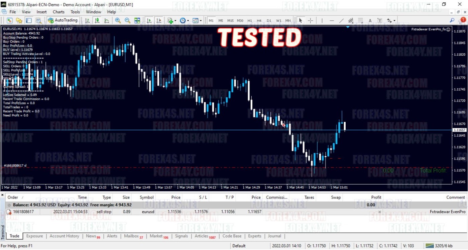468x250 pixels.
Task: Click the Tile Windows grid icon
Action: pyautogui.click(x=137, y=21)
